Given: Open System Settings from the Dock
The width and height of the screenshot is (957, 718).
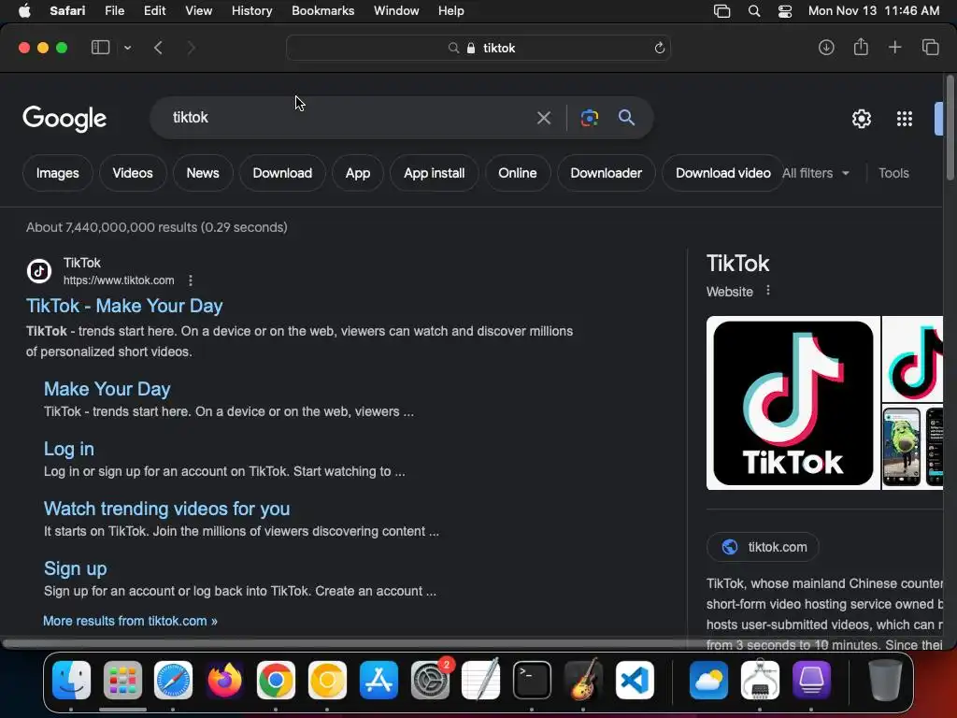Looking at the screenshot, I should [430, 680].
